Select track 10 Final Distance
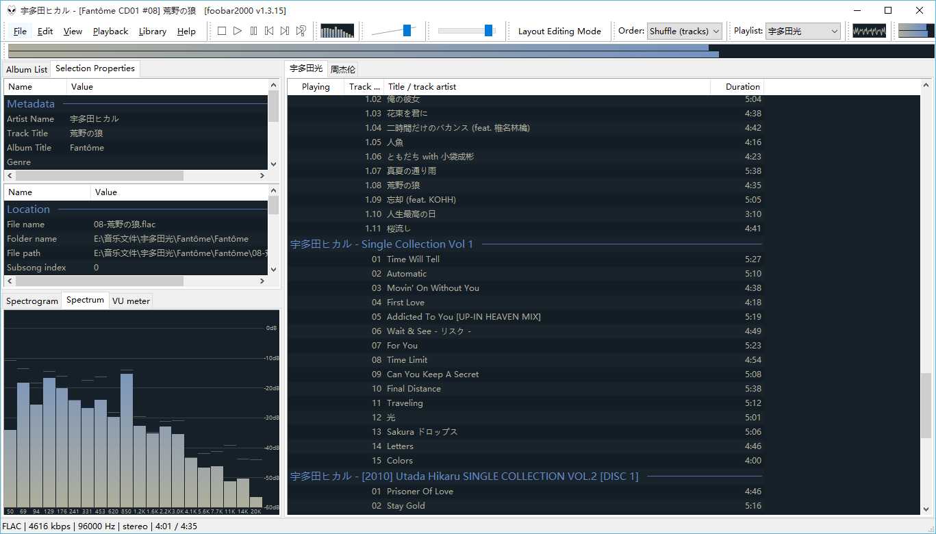Screen dimensions: 936x534 tap(524, 388)
